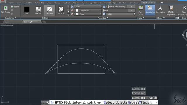Switch to the Home ribbon tab
This screenshot has height=105, width=187.
pyautogui.click(x=11, y=3)
